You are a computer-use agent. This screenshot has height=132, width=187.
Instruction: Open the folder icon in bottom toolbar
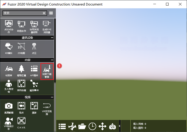(x=82, y=127)
